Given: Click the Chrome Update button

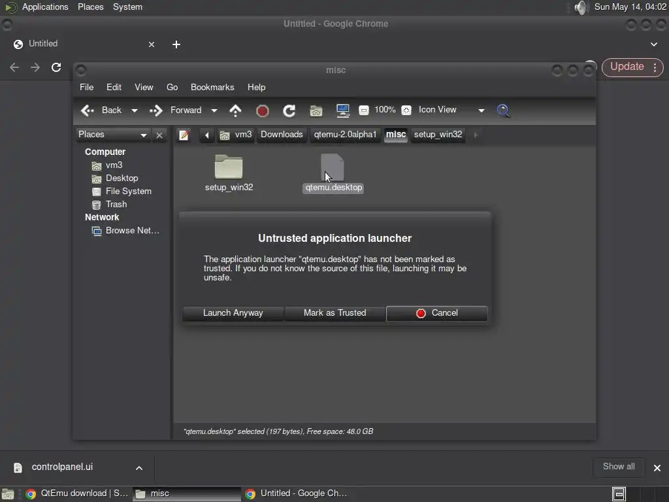Looking at the screenshot, I should tap(627, 67).
